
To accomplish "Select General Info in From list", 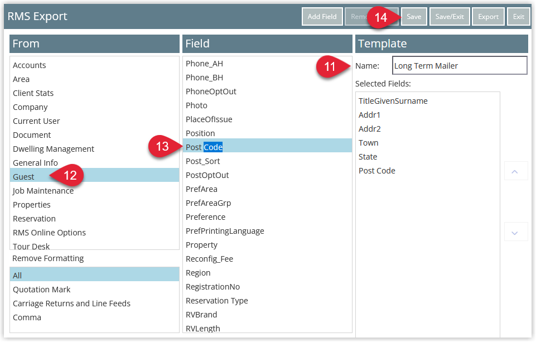I will click(x=94, y=163).
